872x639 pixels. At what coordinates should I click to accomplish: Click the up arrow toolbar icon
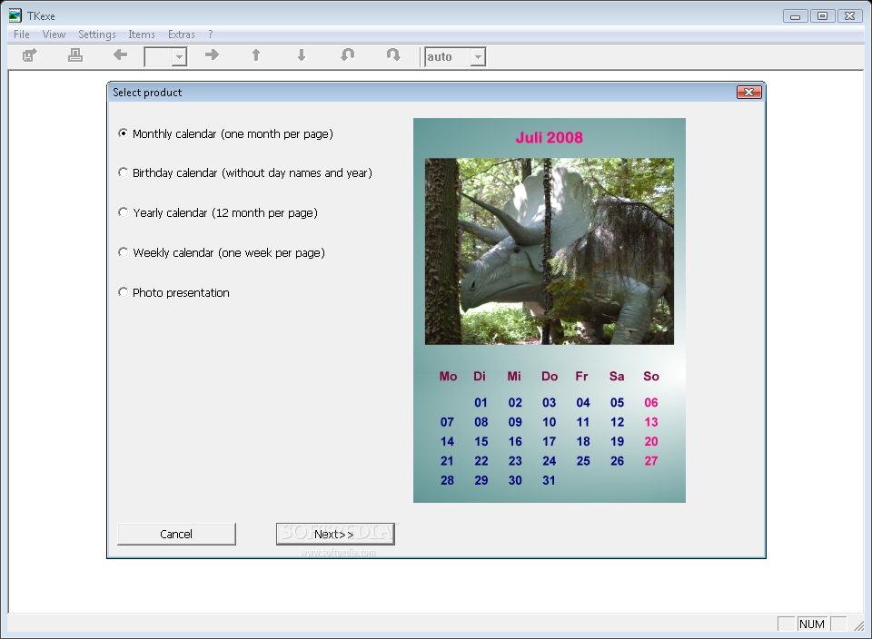point(256,55)
